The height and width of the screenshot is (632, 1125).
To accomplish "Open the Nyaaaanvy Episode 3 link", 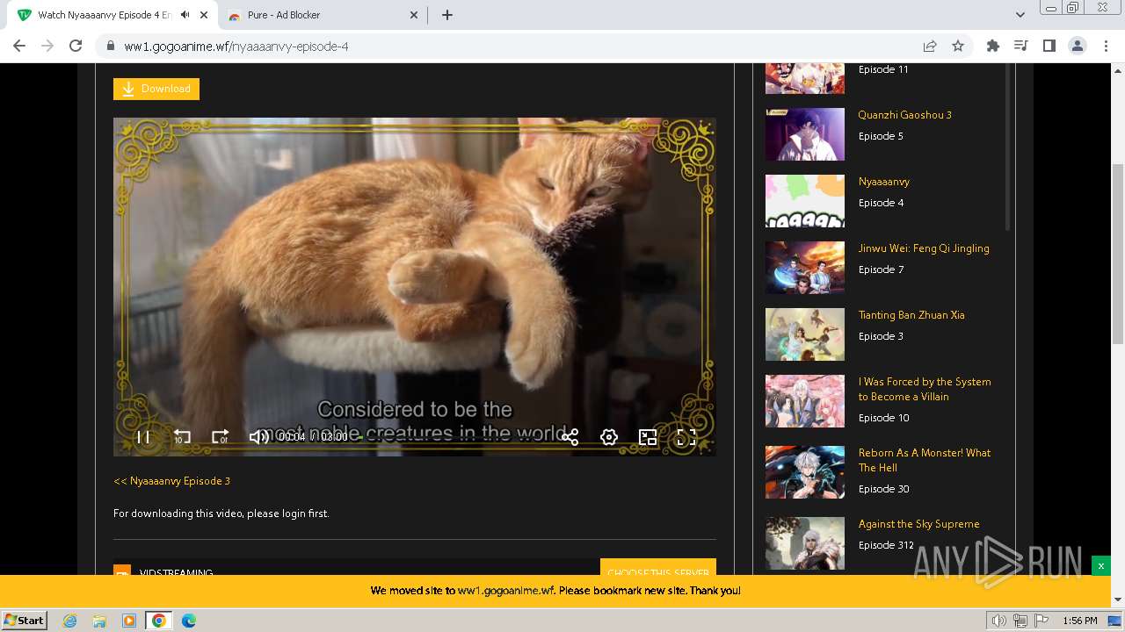I will [172, 481].
